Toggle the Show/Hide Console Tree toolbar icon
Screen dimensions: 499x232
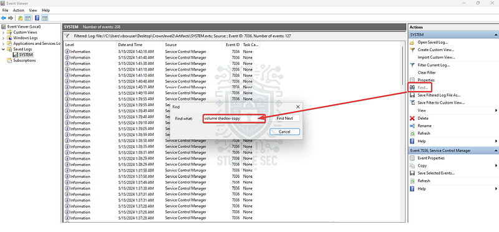coord(28,18)
